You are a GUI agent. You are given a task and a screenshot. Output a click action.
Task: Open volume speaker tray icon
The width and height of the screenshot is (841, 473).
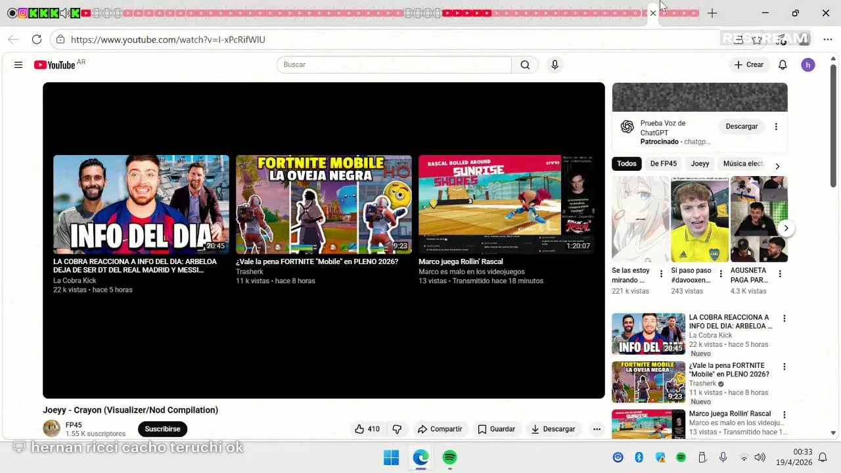click(x=760, y=457)
